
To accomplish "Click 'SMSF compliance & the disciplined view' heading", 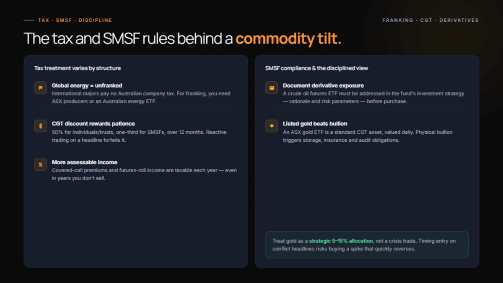I will coord(316,68).
